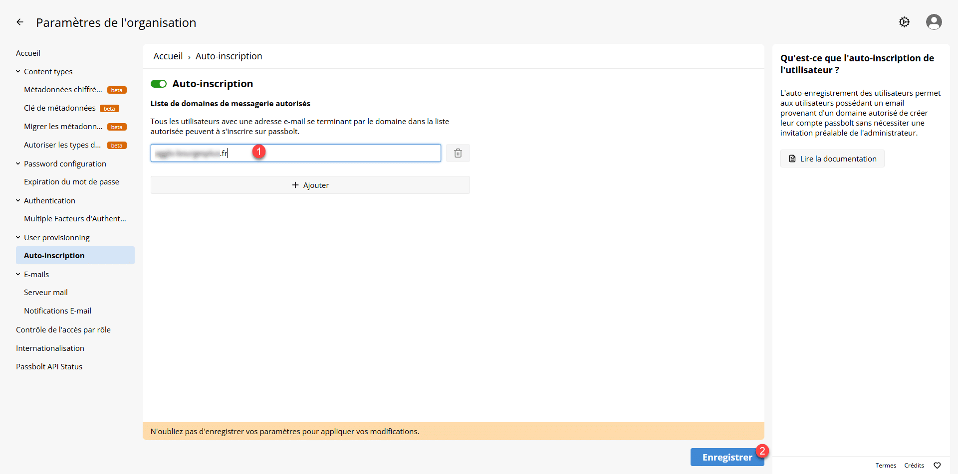Collapse the Content types section
The image size is (958, 474).
(x=18, y=72)
